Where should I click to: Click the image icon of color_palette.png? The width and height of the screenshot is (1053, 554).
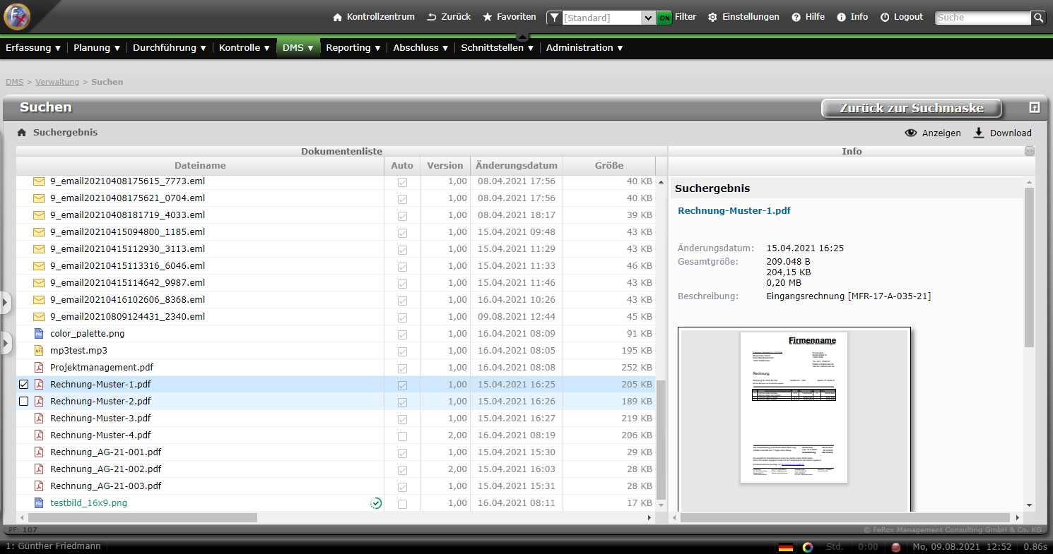point(39,334)
